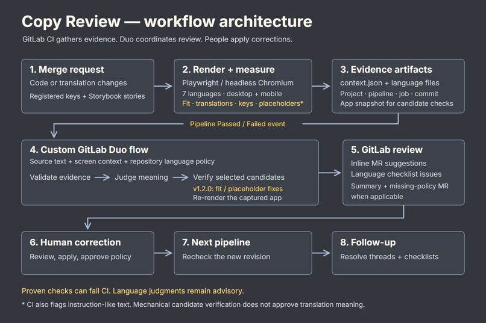The image size is (486, 323).
Task: Click yellow 'Fit · translations · keys · placeholders*' line
Action: tap(242, 103)
